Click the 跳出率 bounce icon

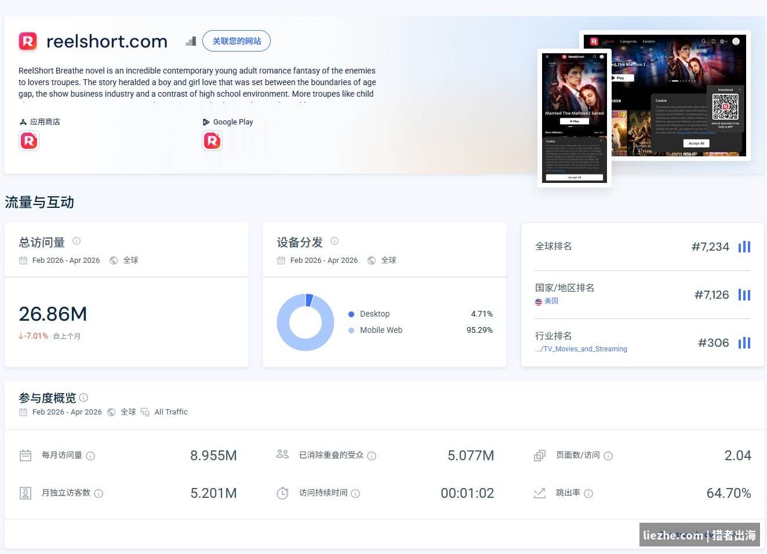(540, 493)
